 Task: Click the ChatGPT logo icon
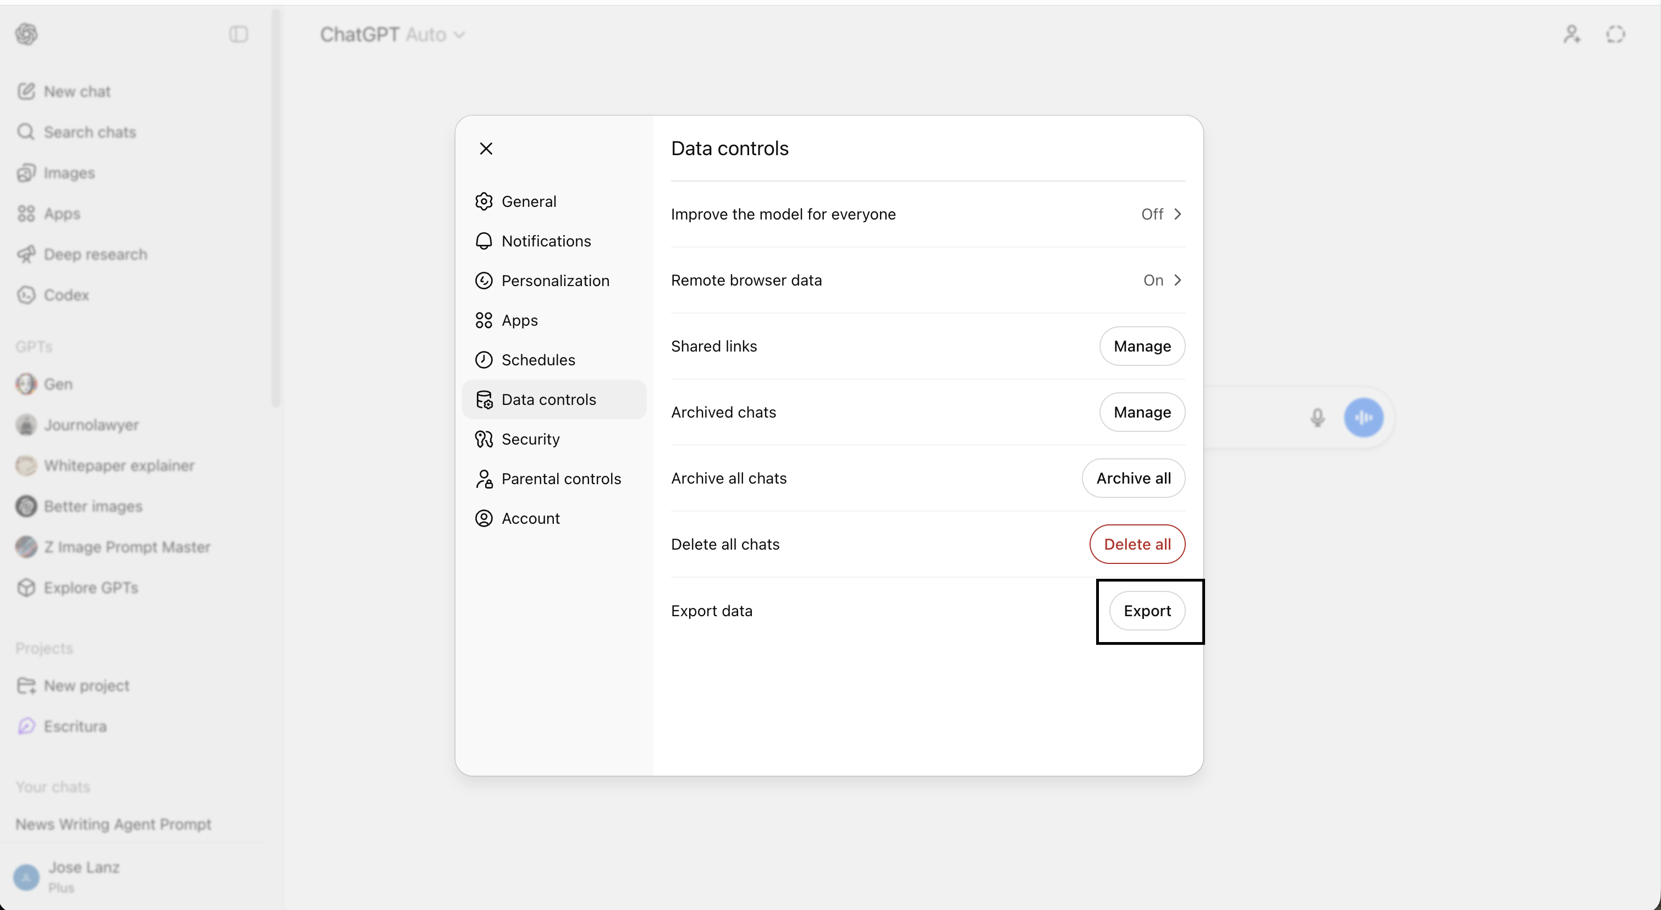(26, 34)
